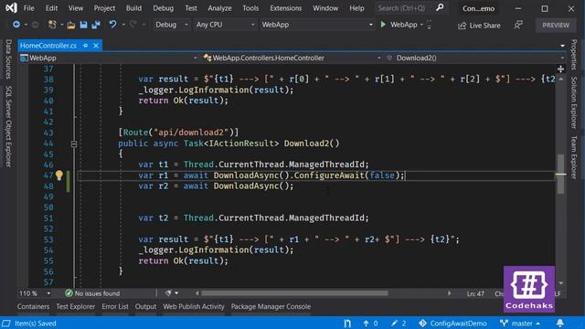This screenshot has width=585, height=329.
Task: Open the Extensions menu
Action: click(286, 8)
